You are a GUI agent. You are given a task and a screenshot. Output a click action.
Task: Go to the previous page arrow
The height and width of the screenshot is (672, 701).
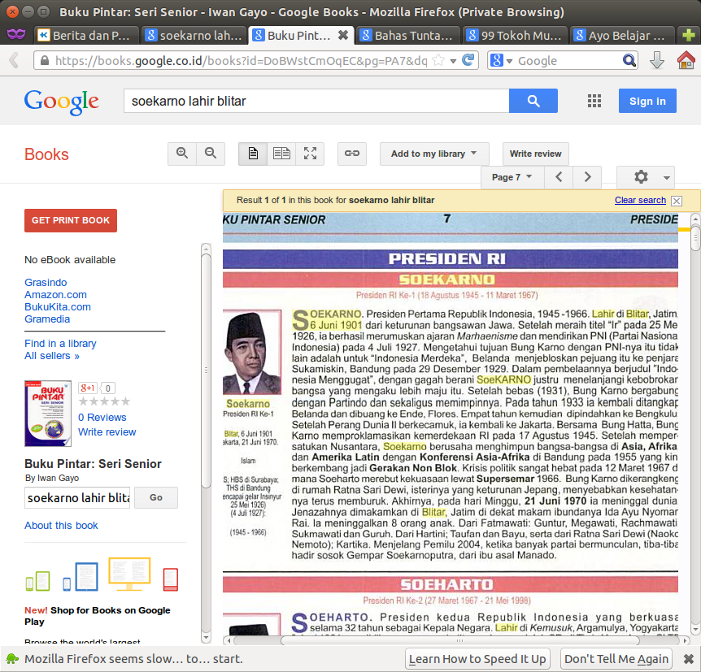pos(559,177)
